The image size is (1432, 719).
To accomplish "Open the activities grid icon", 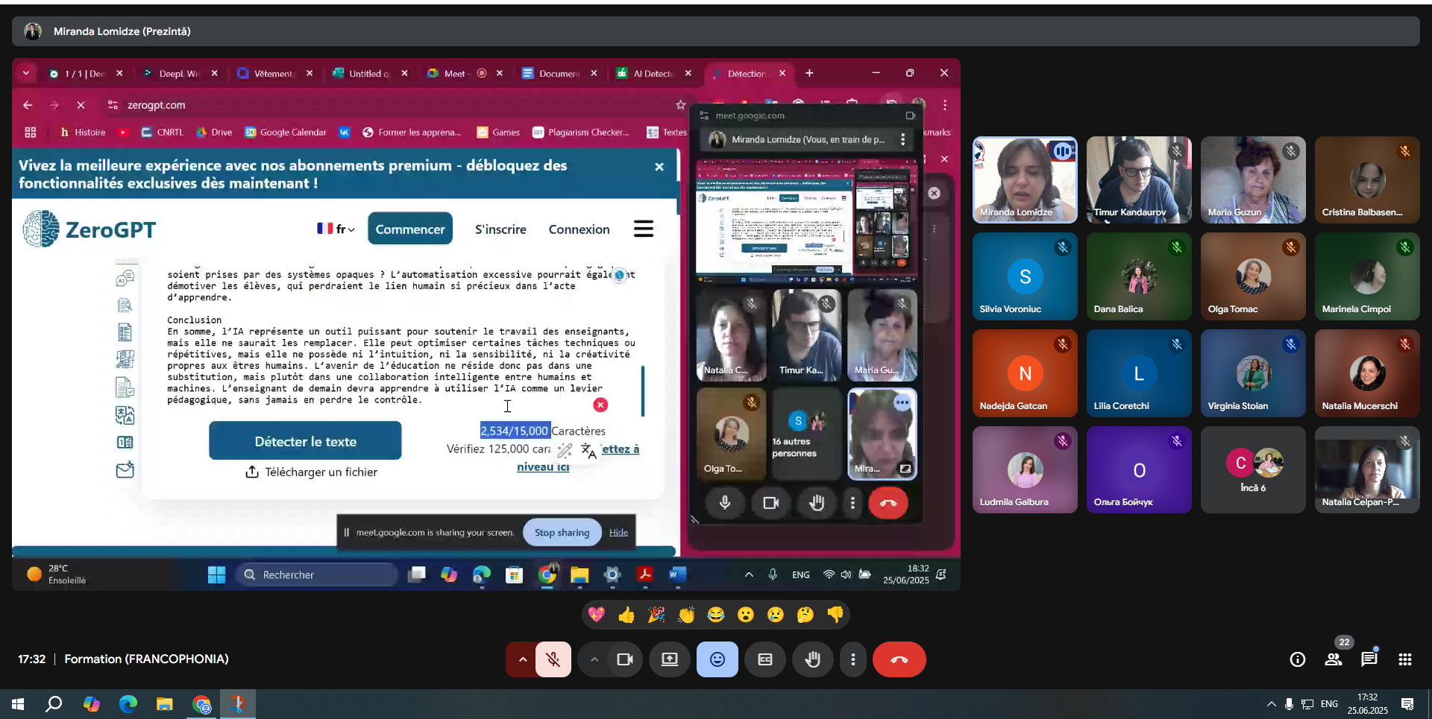I will [1404, 659].
